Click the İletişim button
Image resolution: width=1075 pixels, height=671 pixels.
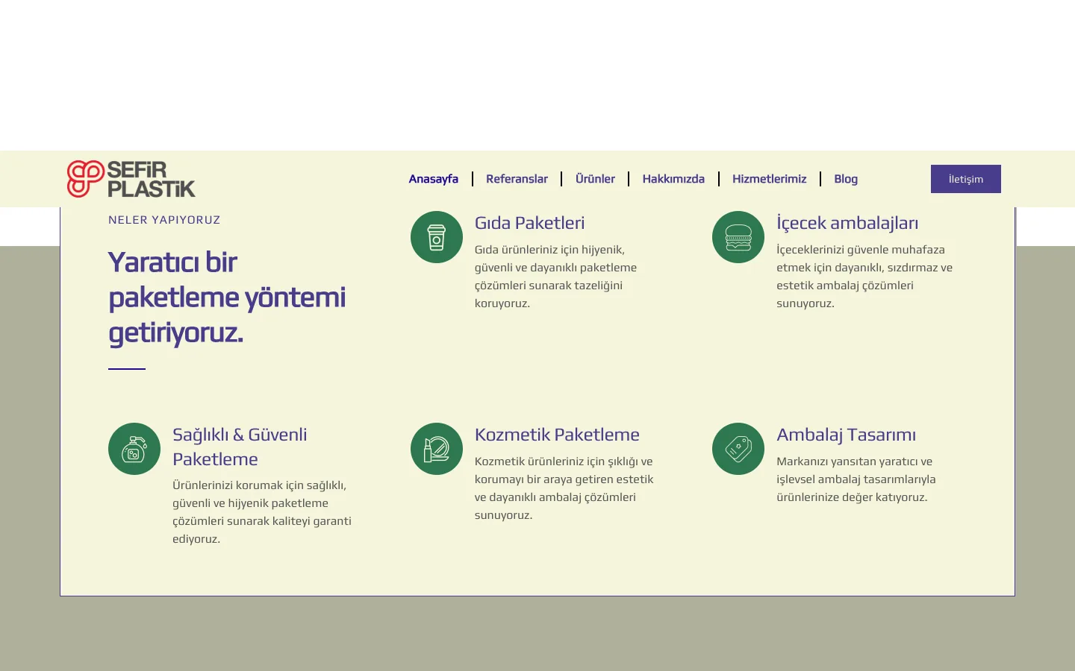[966, 179]
